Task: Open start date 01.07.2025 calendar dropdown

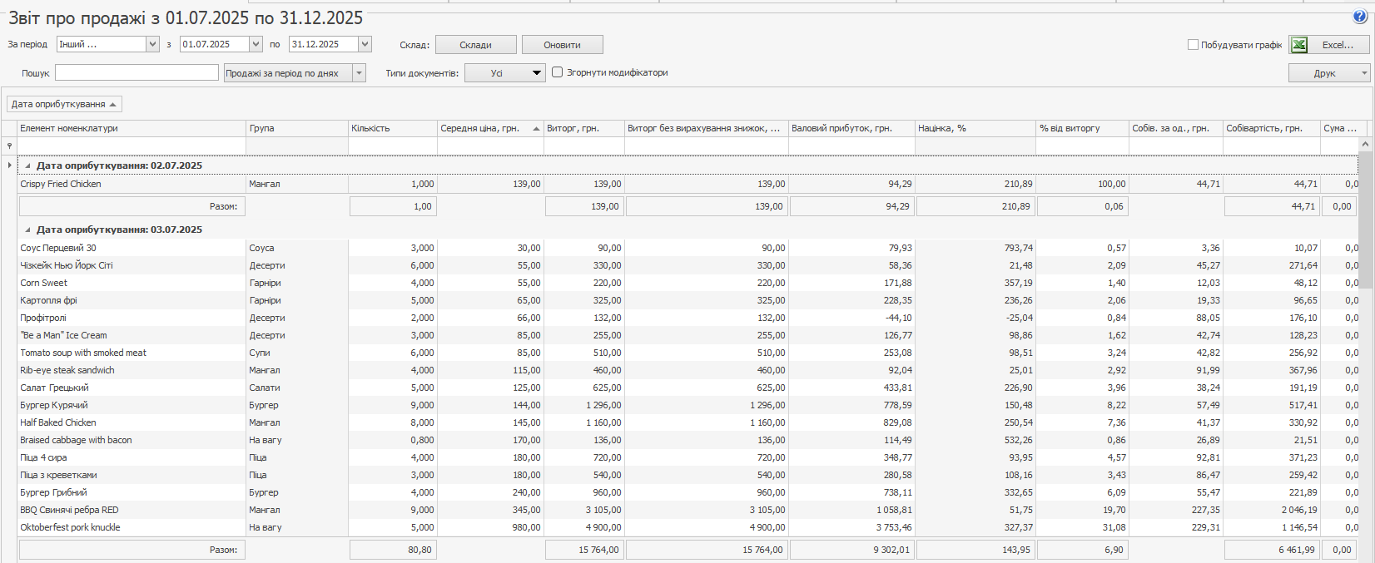Action: click(256, 44)
